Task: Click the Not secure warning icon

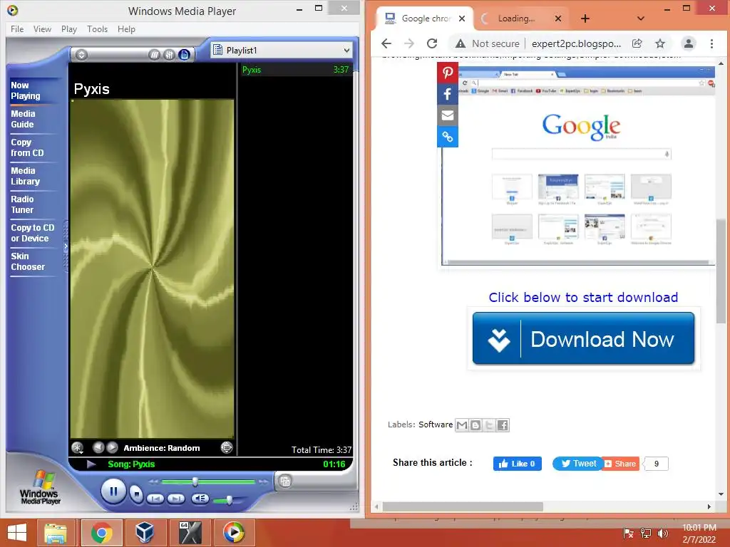Action: (461, 43)
